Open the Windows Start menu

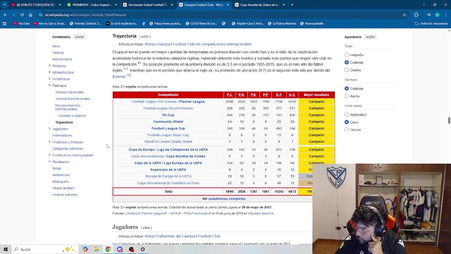6,249
